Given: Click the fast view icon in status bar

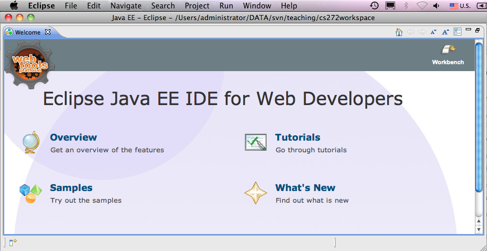Looking at the screenshot, I should pos(13,243).
